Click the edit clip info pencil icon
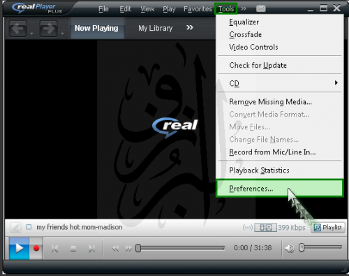The image size is (349, 276). coord(15,227)
